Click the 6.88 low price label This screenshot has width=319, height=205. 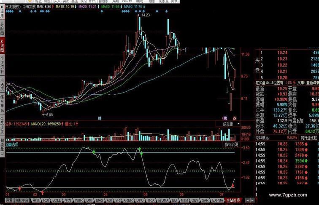coord(49,114)
